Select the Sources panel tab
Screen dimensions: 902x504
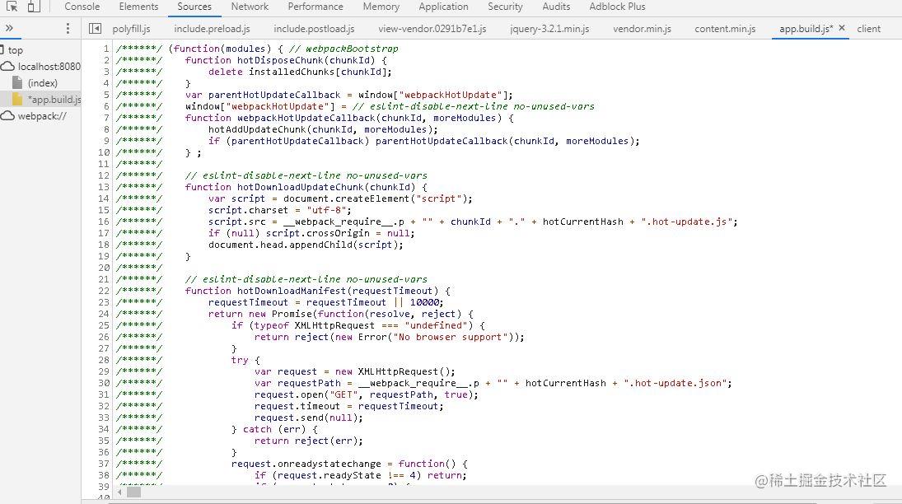tap(194, 7)
